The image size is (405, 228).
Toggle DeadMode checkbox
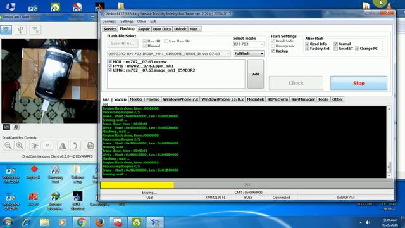(273, 41)
